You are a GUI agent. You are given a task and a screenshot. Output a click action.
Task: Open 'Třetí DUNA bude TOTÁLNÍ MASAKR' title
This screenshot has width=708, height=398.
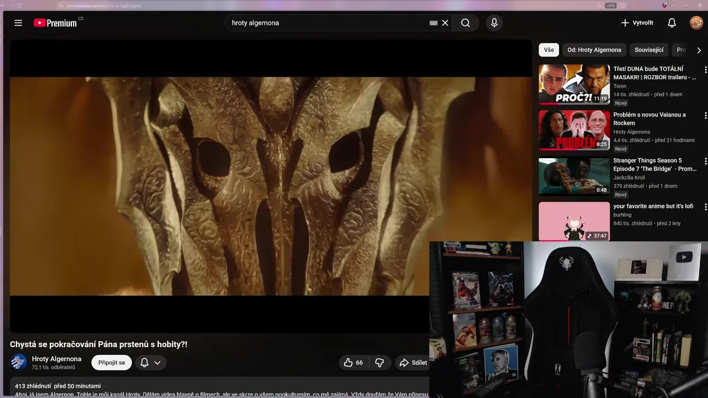654,73
